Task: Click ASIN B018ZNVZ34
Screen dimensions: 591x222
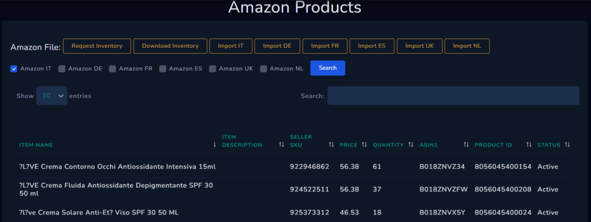Action: (x=442, y=166)
